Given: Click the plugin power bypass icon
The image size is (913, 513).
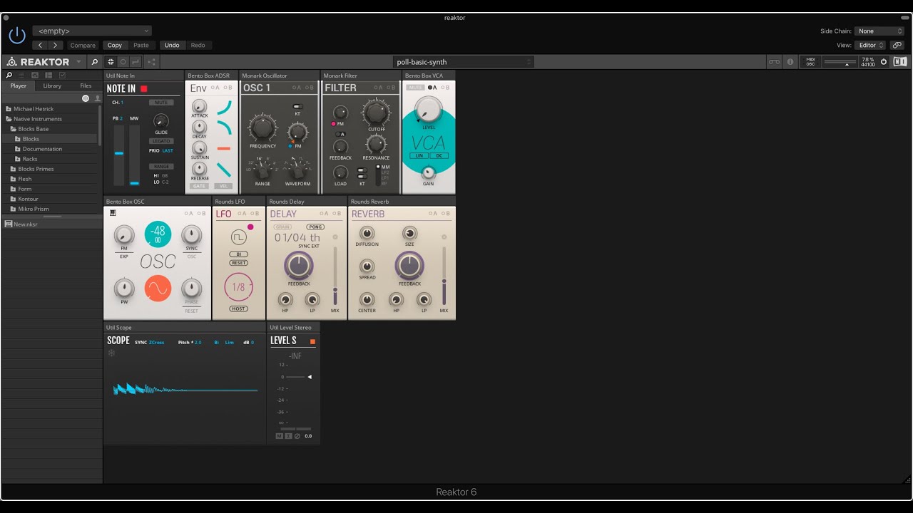Looking at the screenshot, I should point(17,35).
